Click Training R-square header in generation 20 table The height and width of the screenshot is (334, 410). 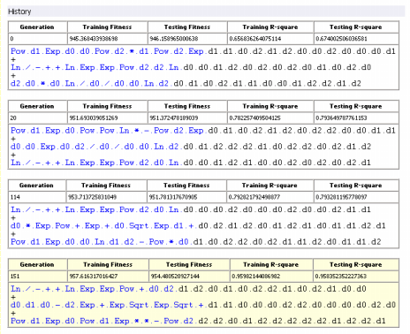[x=270, y=106]
